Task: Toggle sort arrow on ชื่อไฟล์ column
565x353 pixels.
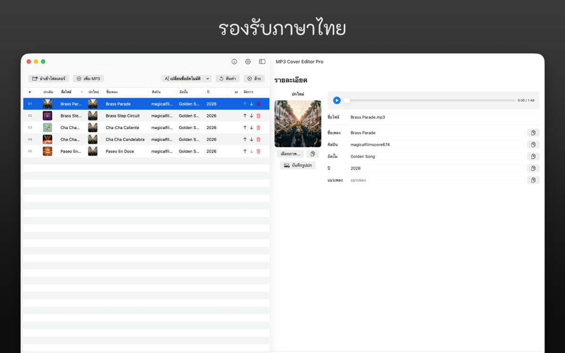Action: point(82,92)
